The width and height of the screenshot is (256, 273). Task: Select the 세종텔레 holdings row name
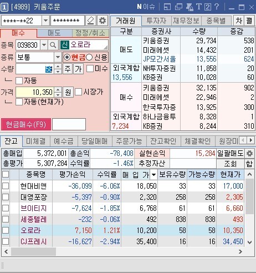(x=34, y=219)
